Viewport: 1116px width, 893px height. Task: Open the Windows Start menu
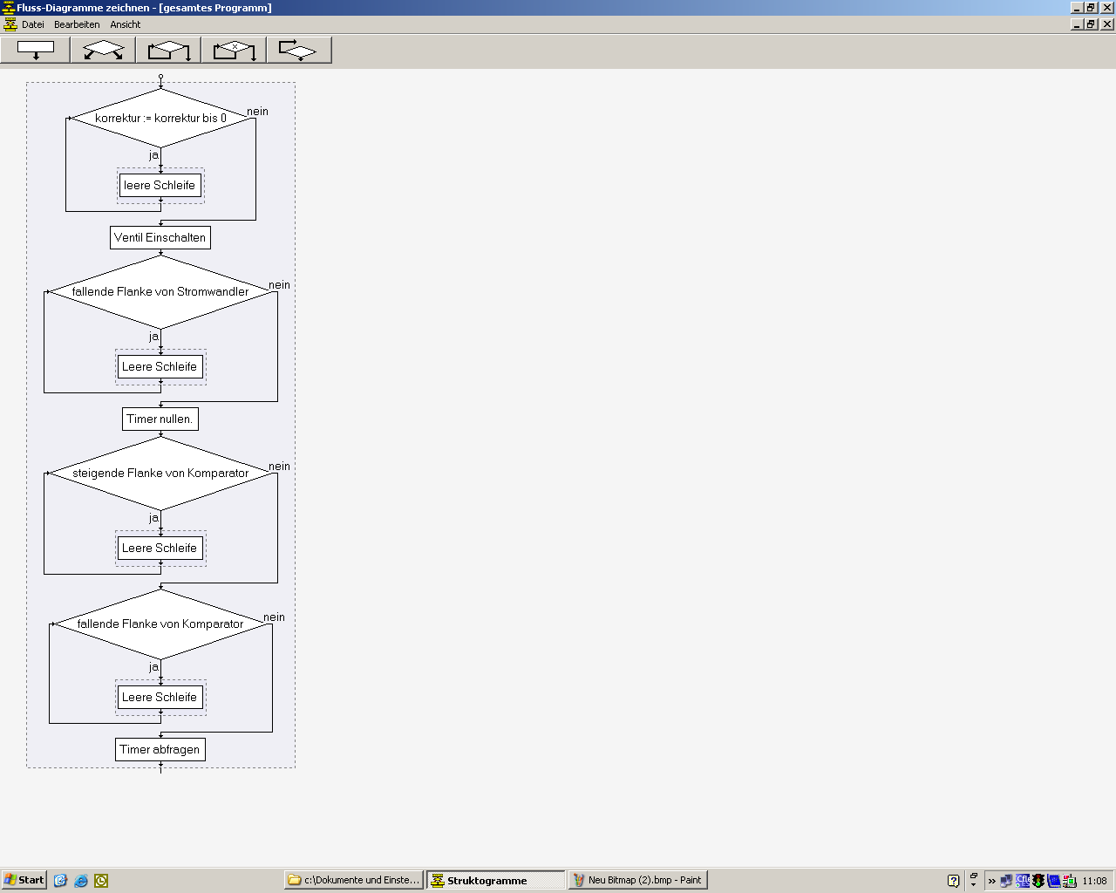pos(24,880)
